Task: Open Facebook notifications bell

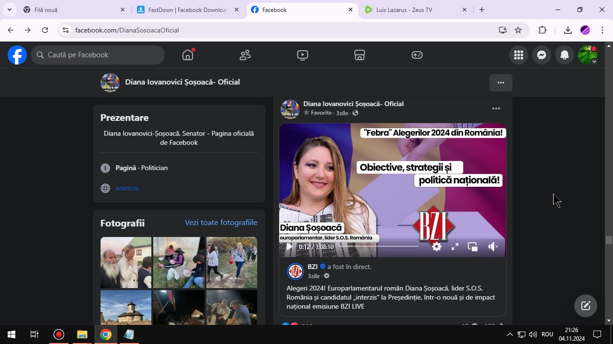Action: tap(565, 55)
